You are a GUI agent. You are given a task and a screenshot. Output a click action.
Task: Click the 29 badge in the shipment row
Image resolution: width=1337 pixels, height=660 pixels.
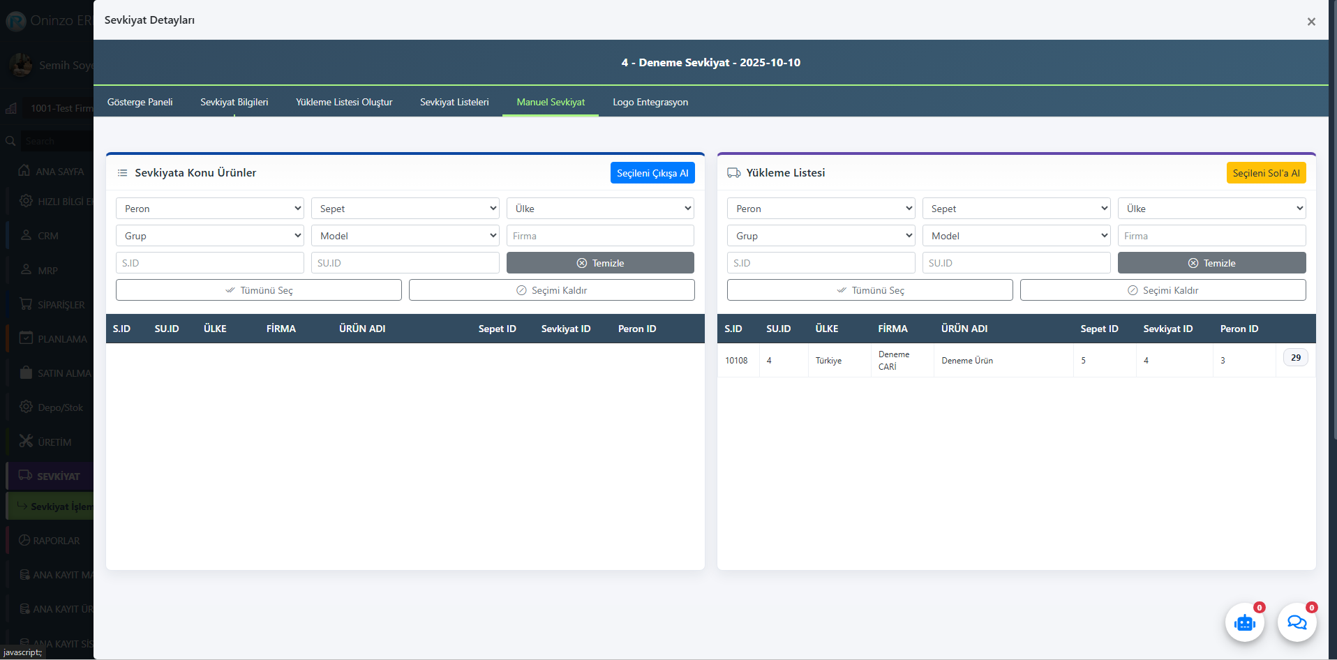1295,358
